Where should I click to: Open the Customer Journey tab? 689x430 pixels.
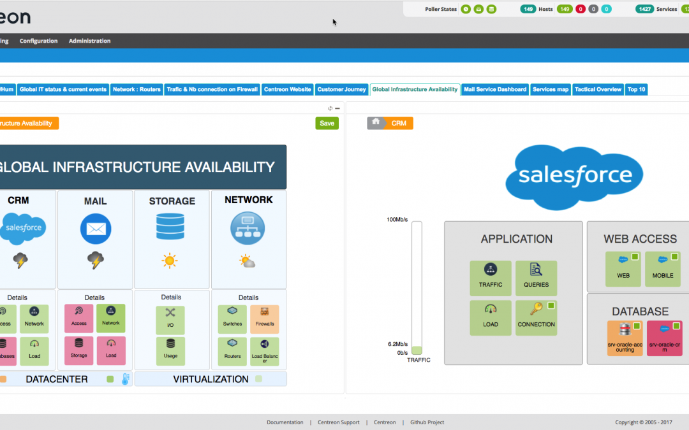(341, 90)
